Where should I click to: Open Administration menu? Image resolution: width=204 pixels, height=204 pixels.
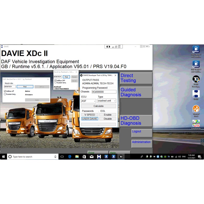142,144
